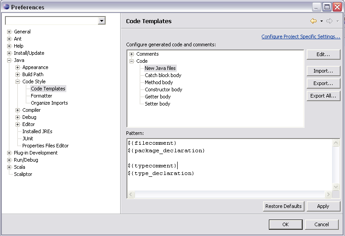
Task: Select Formatter under Code Style
Action: 41,96
